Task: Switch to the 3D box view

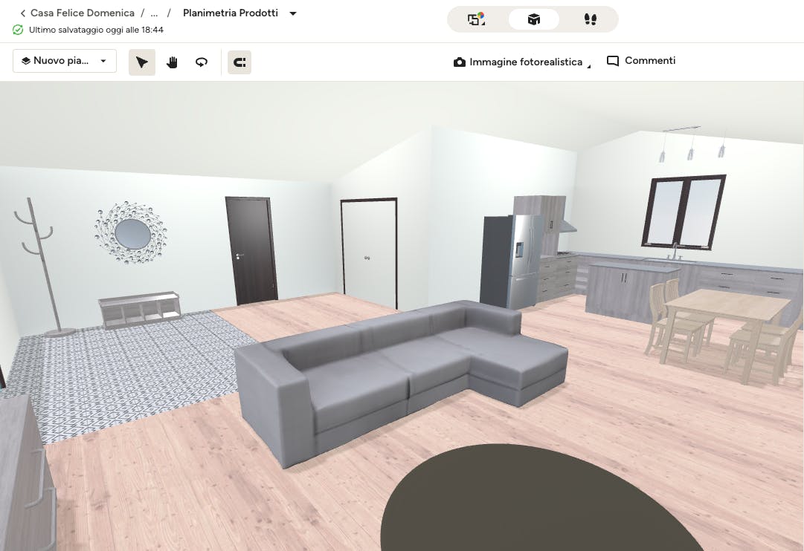Action: 534,19
